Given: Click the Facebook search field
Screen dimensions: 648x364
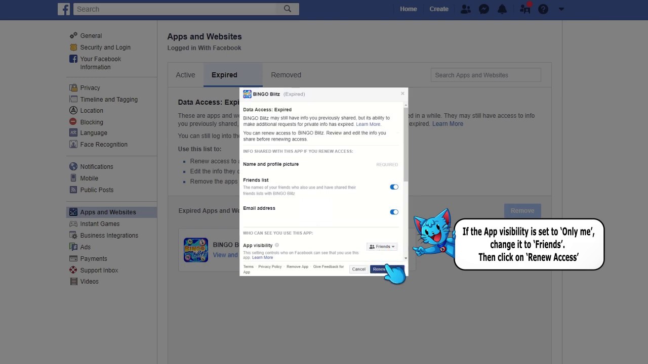Looking at the screenshot, I should tap(175, 9).
